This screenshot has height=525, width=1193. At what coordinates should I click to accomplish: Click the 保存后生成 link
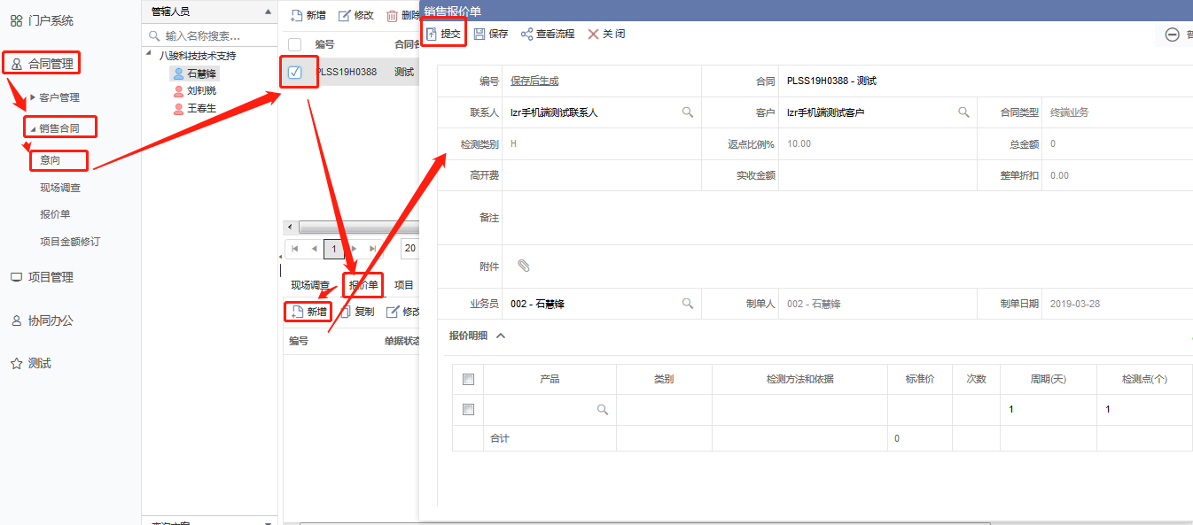534,81
